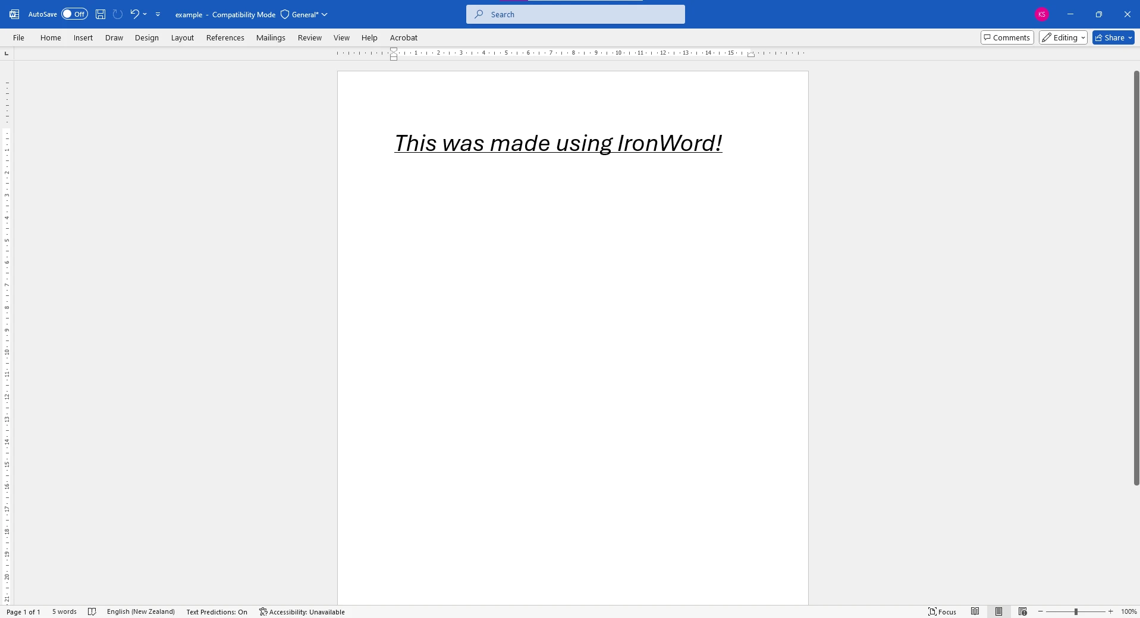Switch to Web Layout view icon

coord(1022,611)
